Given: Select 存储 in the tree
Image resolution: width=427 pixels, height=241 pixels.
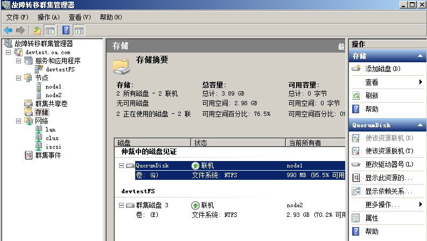Looking at the screenshot, I should [41, 112].
